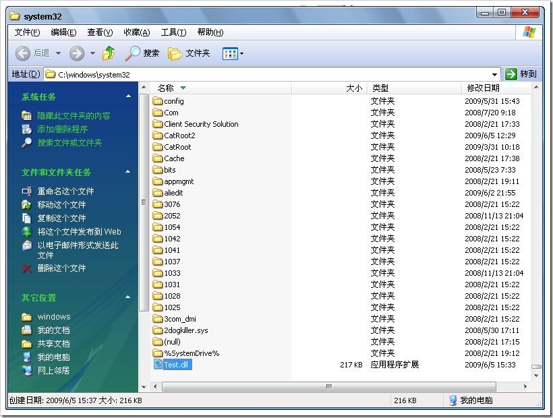
Task: Click the My Documents (我的文档) icon
Action: tap(27, 330)
